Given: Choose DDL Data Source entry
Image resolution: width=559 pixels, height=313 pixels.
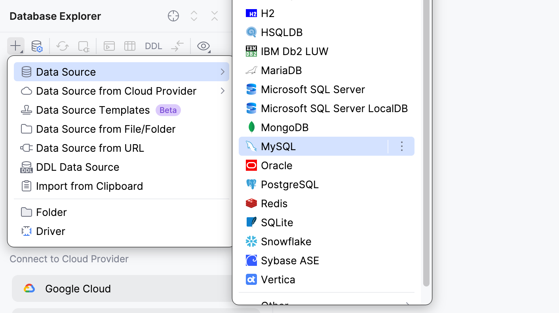Looking at the screenshot, I should point(122,167).
